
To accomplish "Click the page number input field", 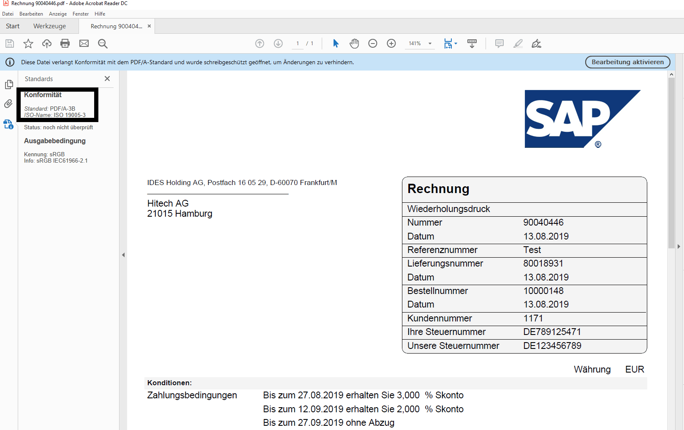I will click(298, 43).
